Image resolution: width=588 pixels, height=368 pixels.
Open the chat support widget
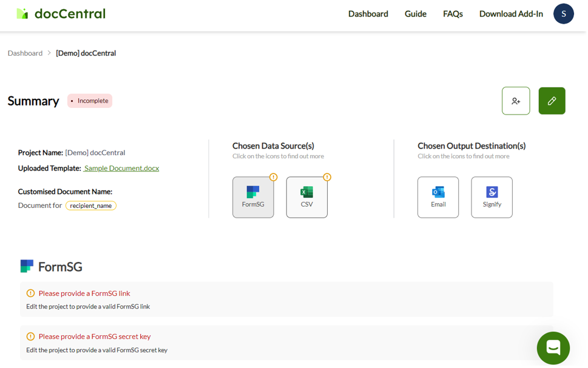click(x=553, y=347)
